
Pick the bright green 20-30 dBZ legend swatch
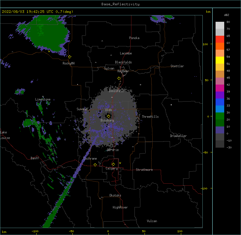(x=220, y=116)
